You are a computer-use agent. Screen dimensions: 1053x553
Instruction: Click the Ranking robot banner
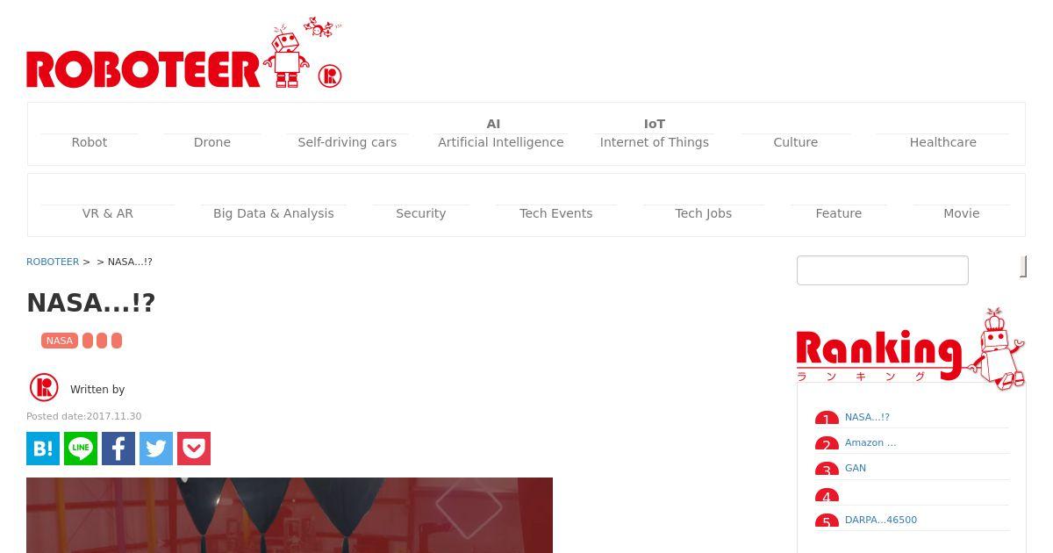click(x=911, y=348)
